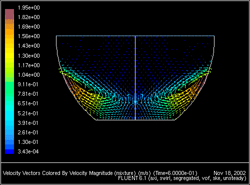250x185 pixels.
Task: Click the 1.95e+00 legend value
Action: [x=29, y=8]
